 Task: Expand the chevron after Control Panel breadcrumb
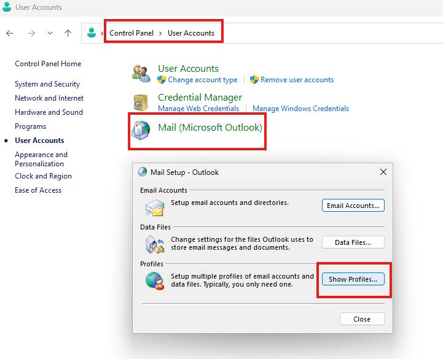[160, 33]
